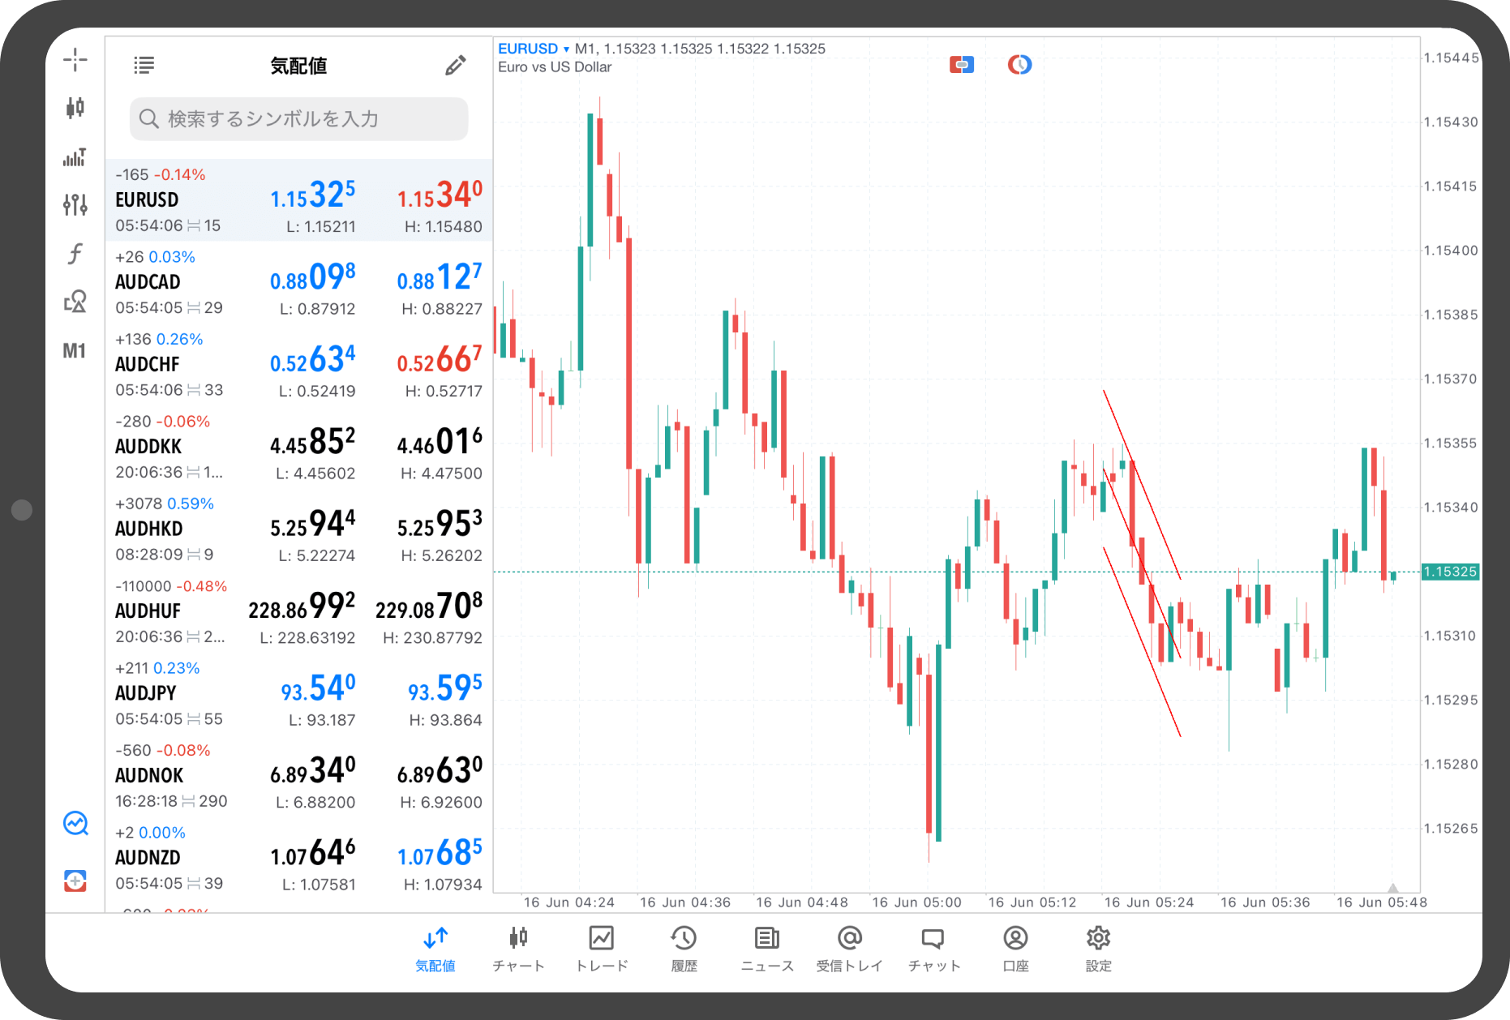Select the AUDNZD quote row

298,858
